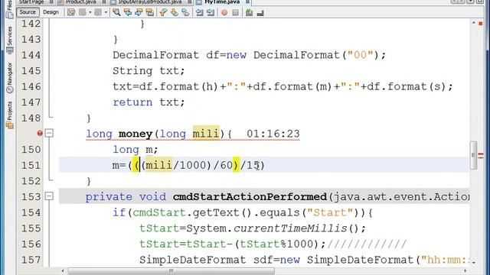The height and width of the screenshot is (275, 490).
Task: Click the Next Bookmark icon
Action: 174,12
